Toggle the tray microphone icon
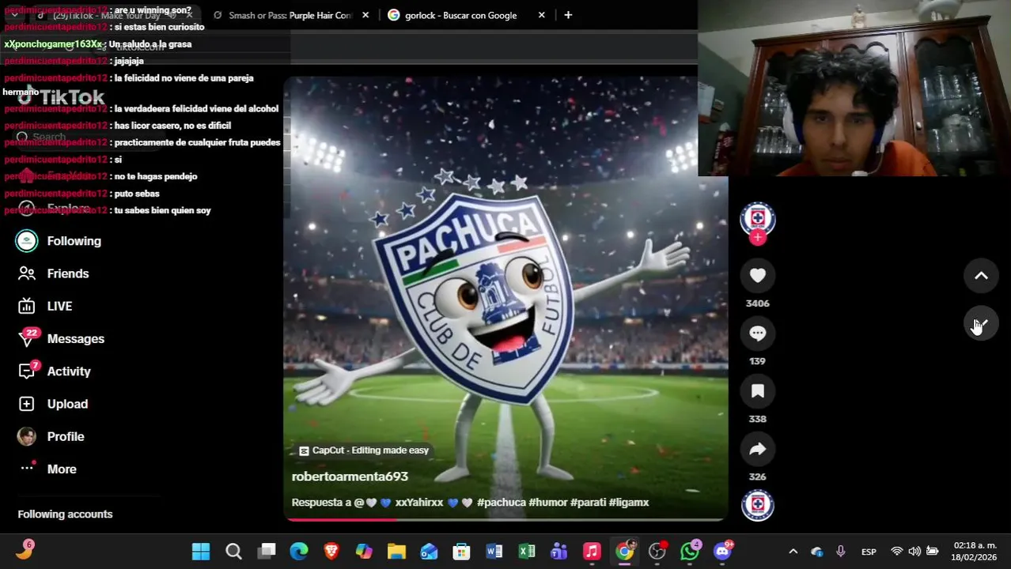Viewport: 1011px width, 569px height. [x=840, y=552]
